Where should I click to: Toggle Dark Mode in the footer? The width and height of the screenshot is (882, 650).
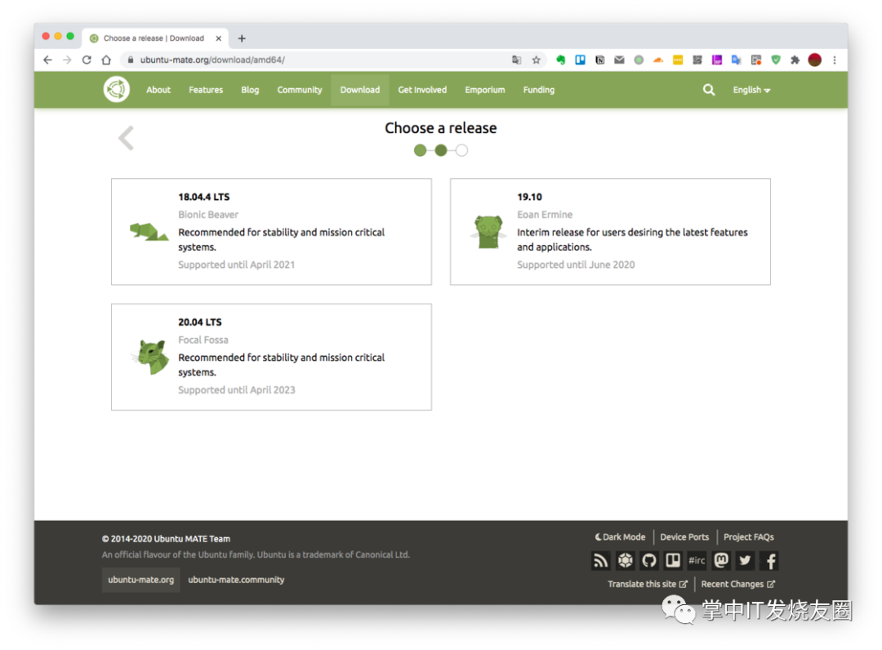pyautogui.click(x=620, y=537)
